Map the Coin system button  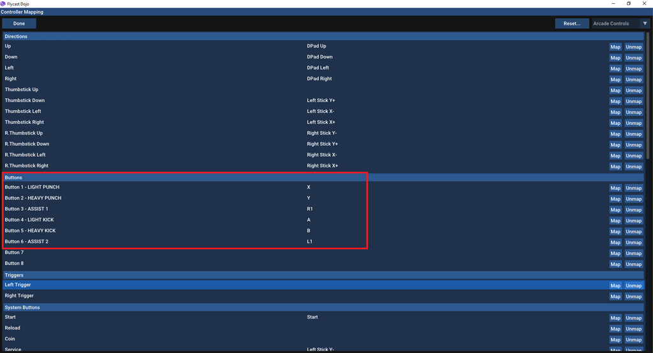(x=615, y=340)
